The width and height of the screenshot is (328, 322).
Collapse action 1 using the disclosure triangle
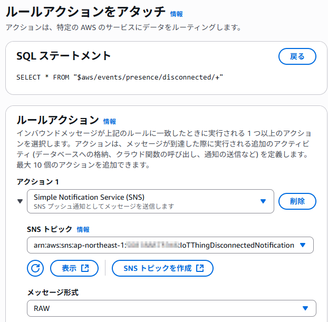tap(20, 201)
